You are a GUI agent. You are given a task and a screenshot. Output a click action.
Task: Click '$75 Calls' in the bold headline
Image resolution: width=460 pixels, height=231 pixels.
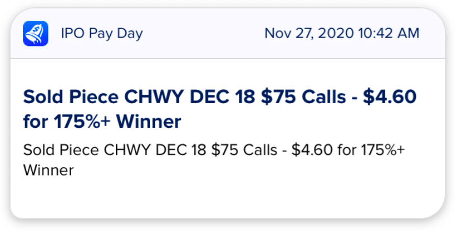pyautogui.click(x=303, y=97)
